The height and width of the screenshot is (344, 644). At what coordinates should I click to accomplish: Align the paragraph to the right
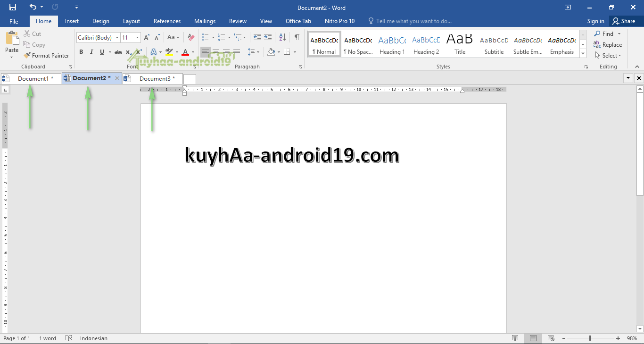coord(226,52)
